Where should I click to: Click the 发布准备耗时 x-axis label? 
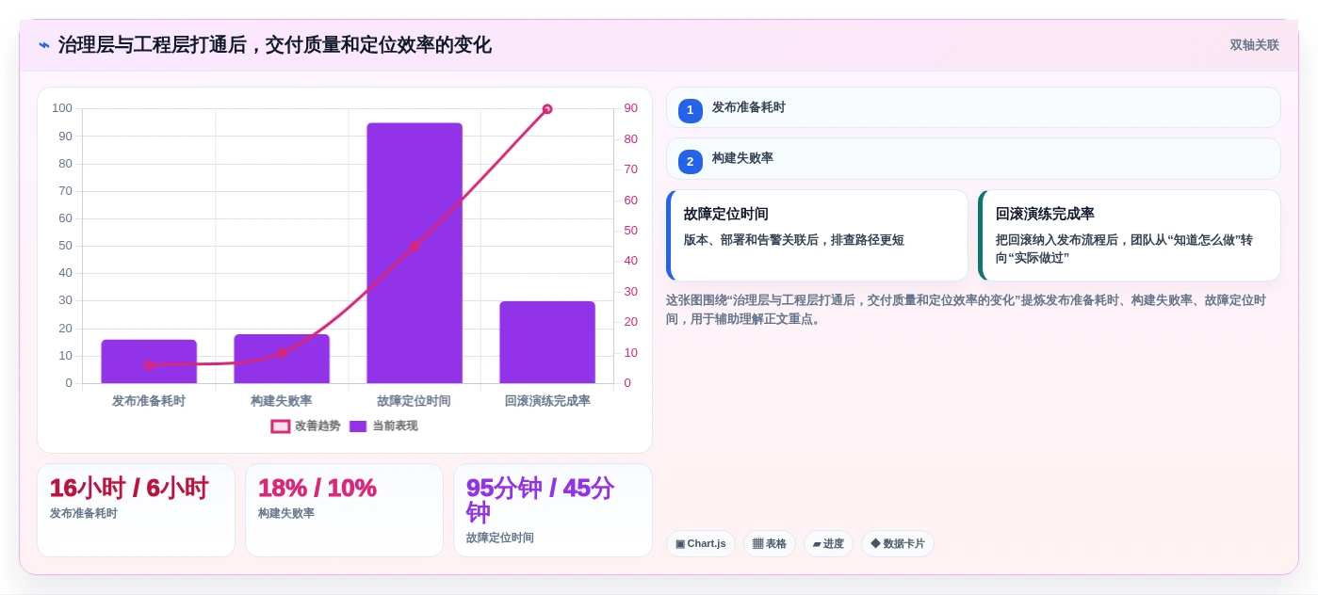(149, 401)
